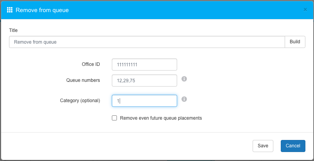
Task: Select the Queue numbers input containing 12,29,75
Action: 144,80
